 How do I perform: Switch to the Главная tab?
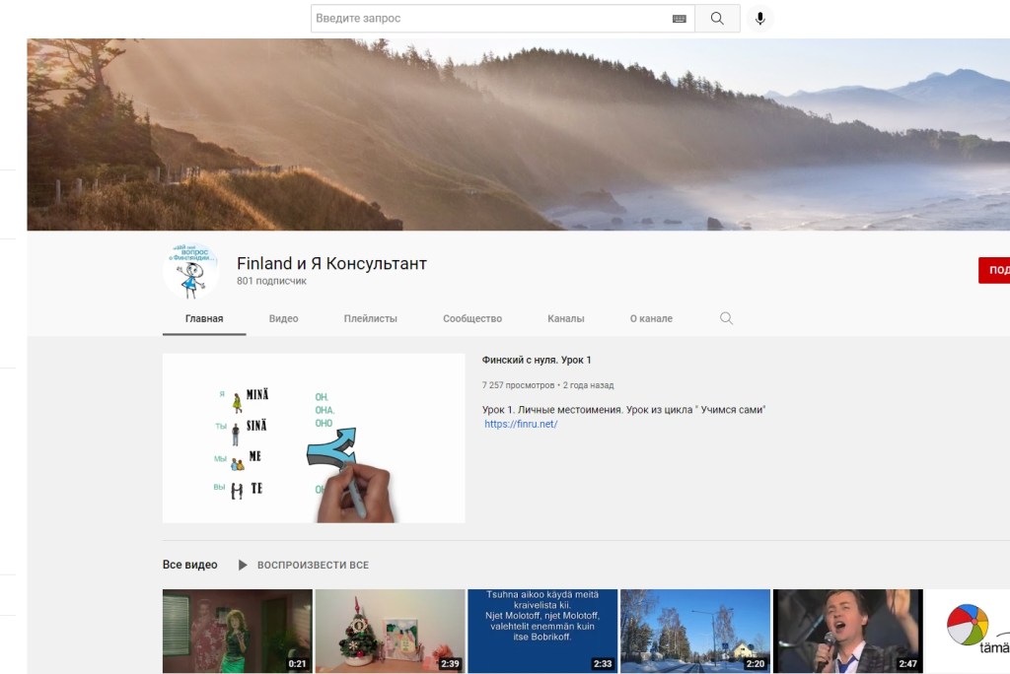click(204, 318)
